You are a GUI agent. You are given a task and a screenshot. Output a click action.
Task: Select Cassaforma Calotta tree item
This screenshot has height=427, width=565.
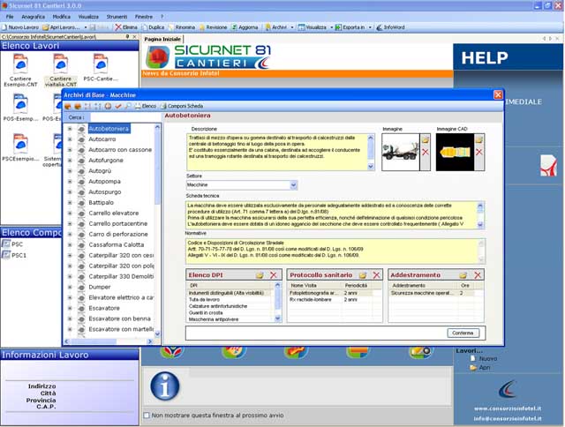coord(116,245)
